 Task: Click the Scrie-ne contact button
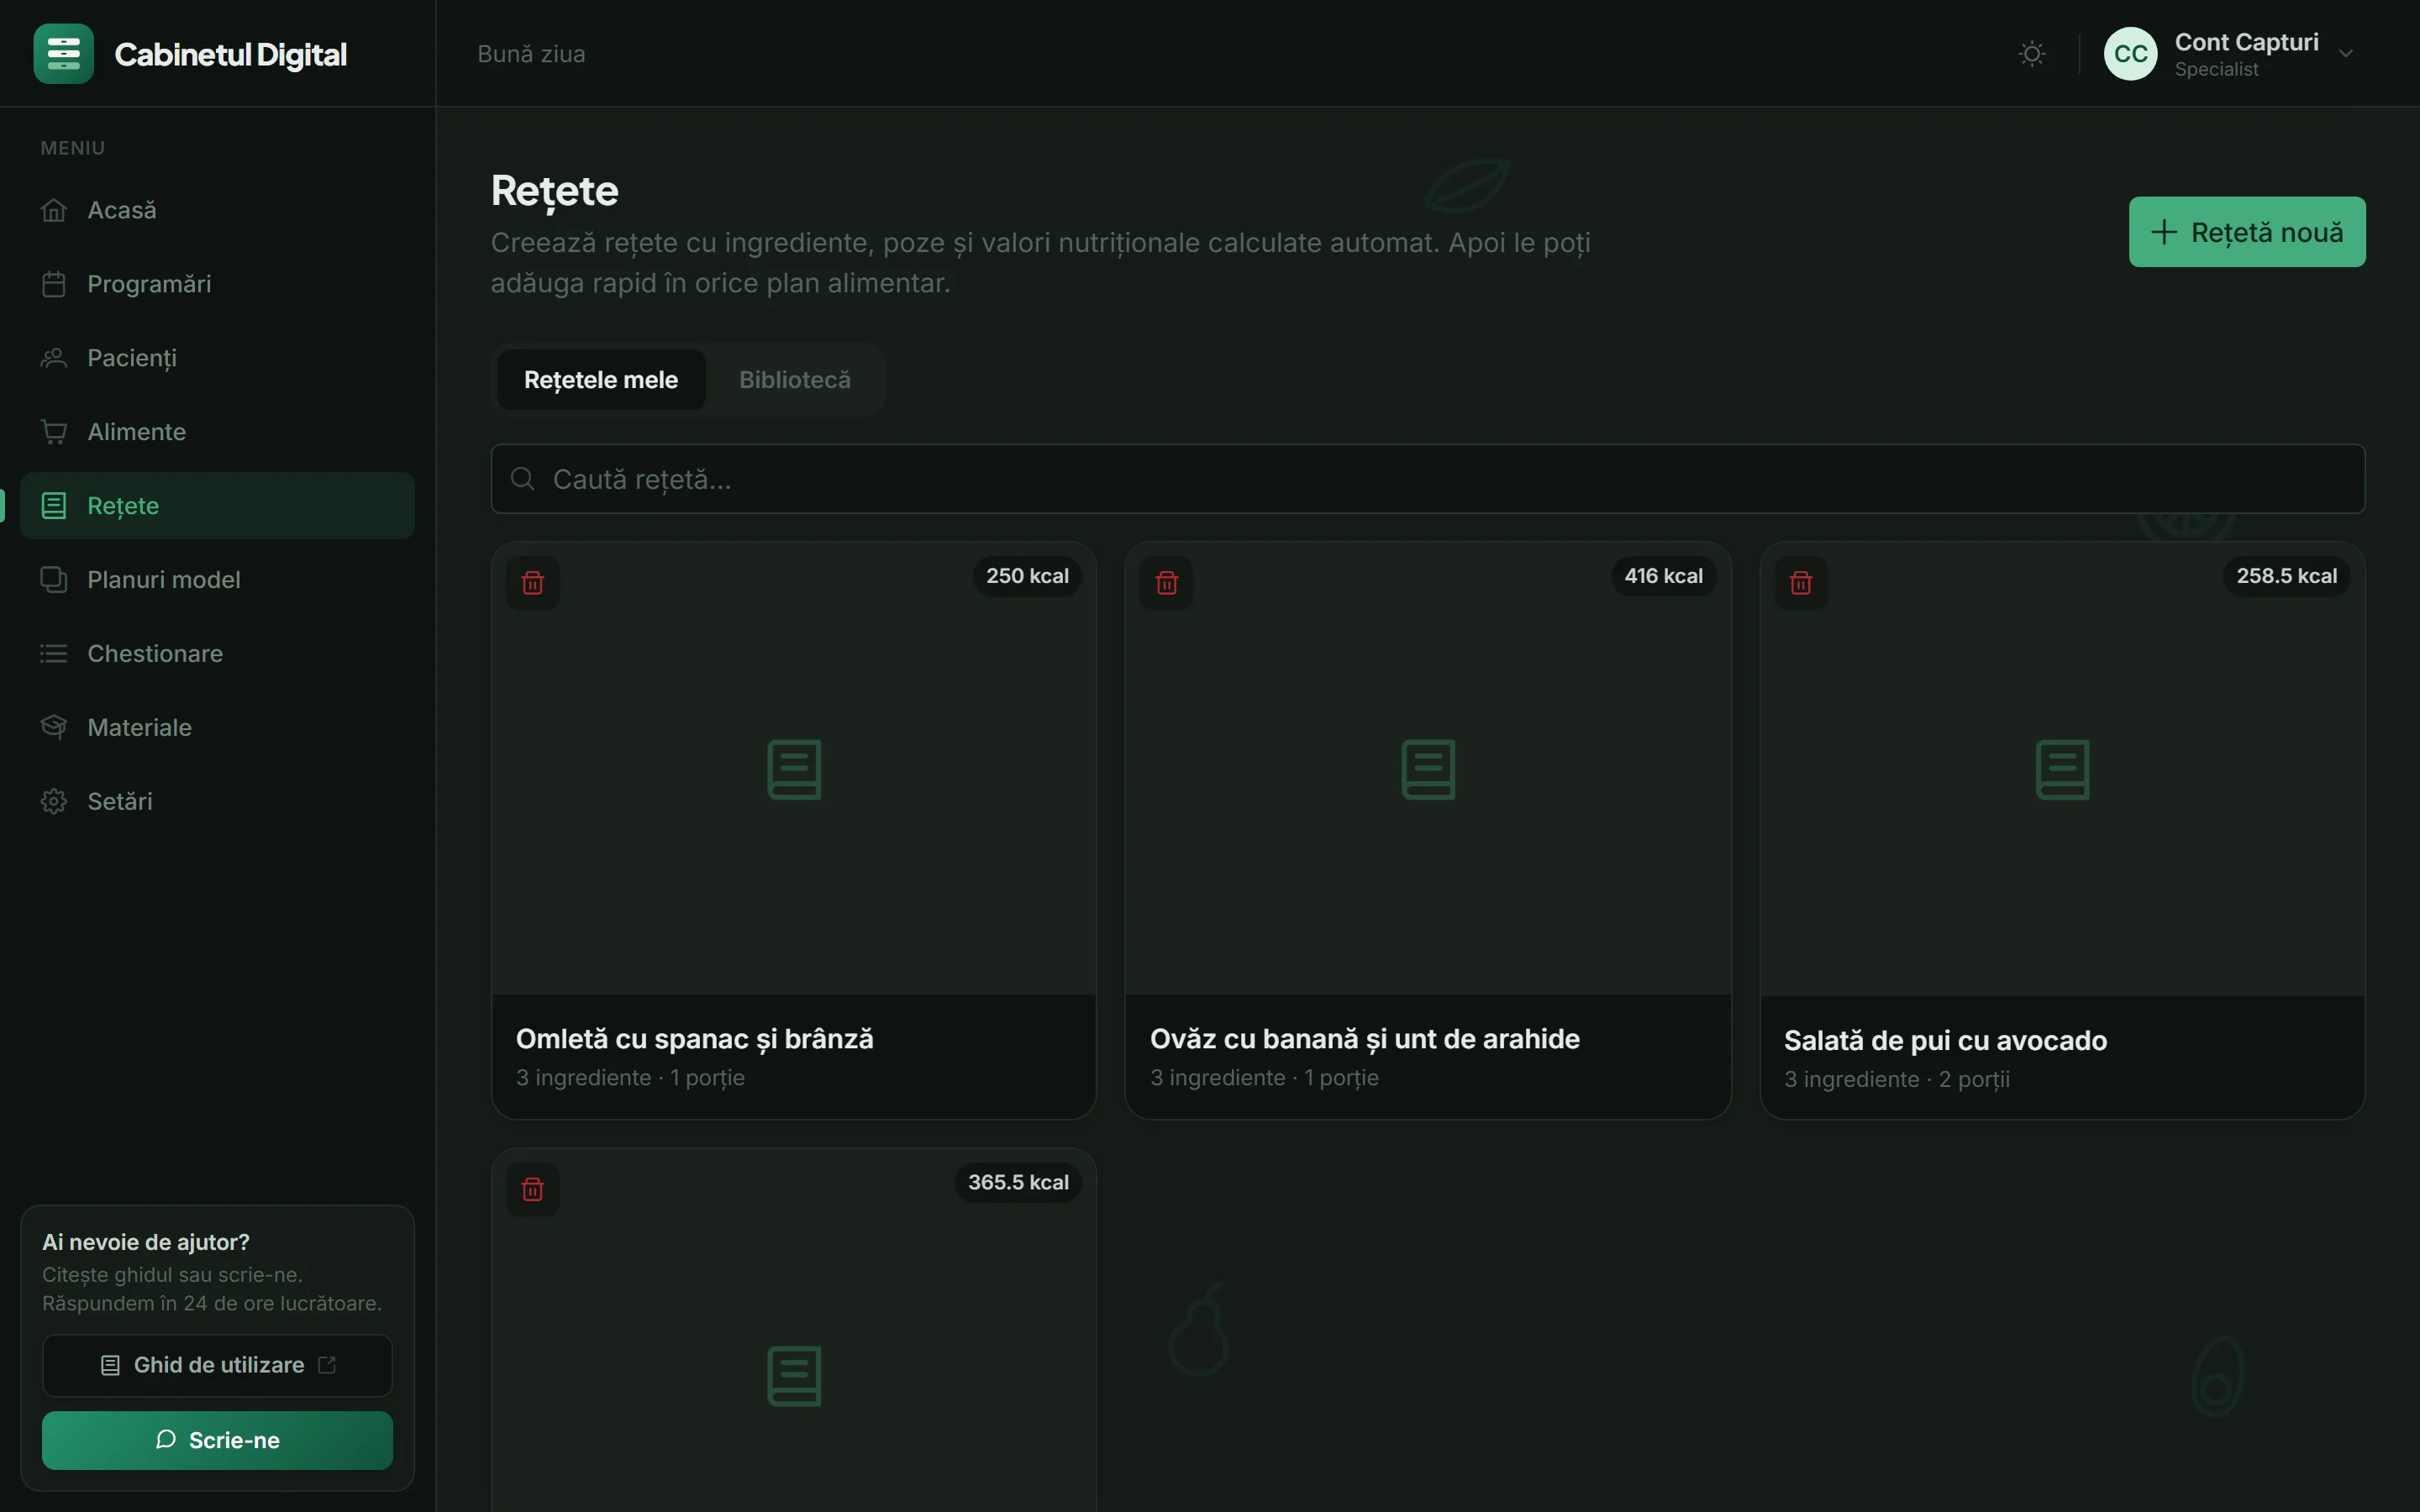point(217,1441)
